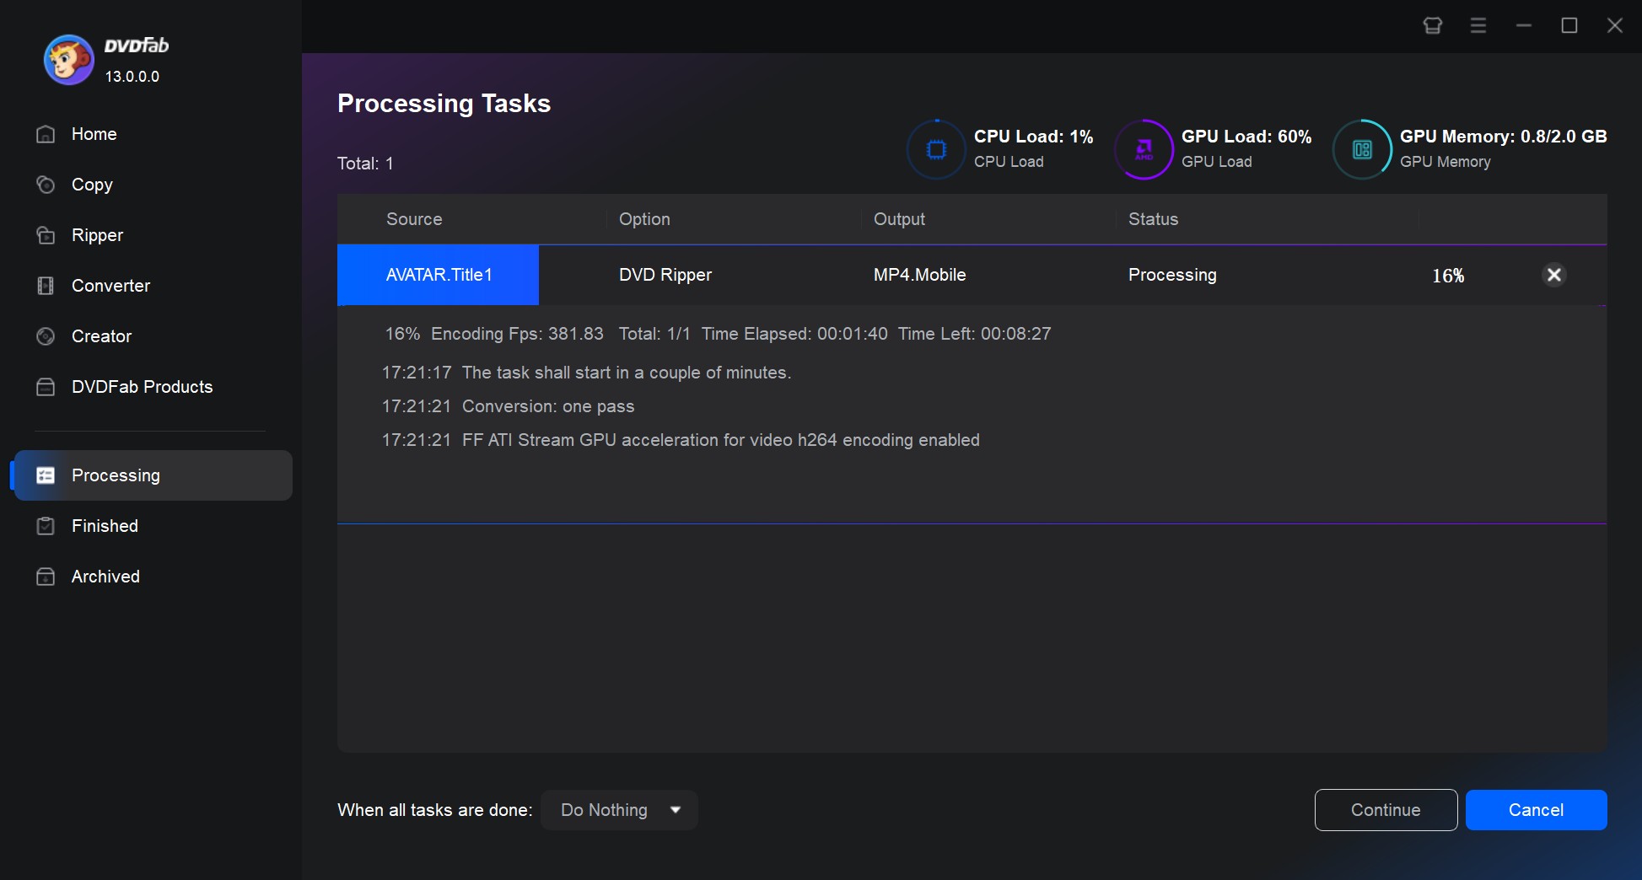The width and height of the screenshot is (1642, 880).
Task: Click the Ripper module icon
Action: (46, 235)
